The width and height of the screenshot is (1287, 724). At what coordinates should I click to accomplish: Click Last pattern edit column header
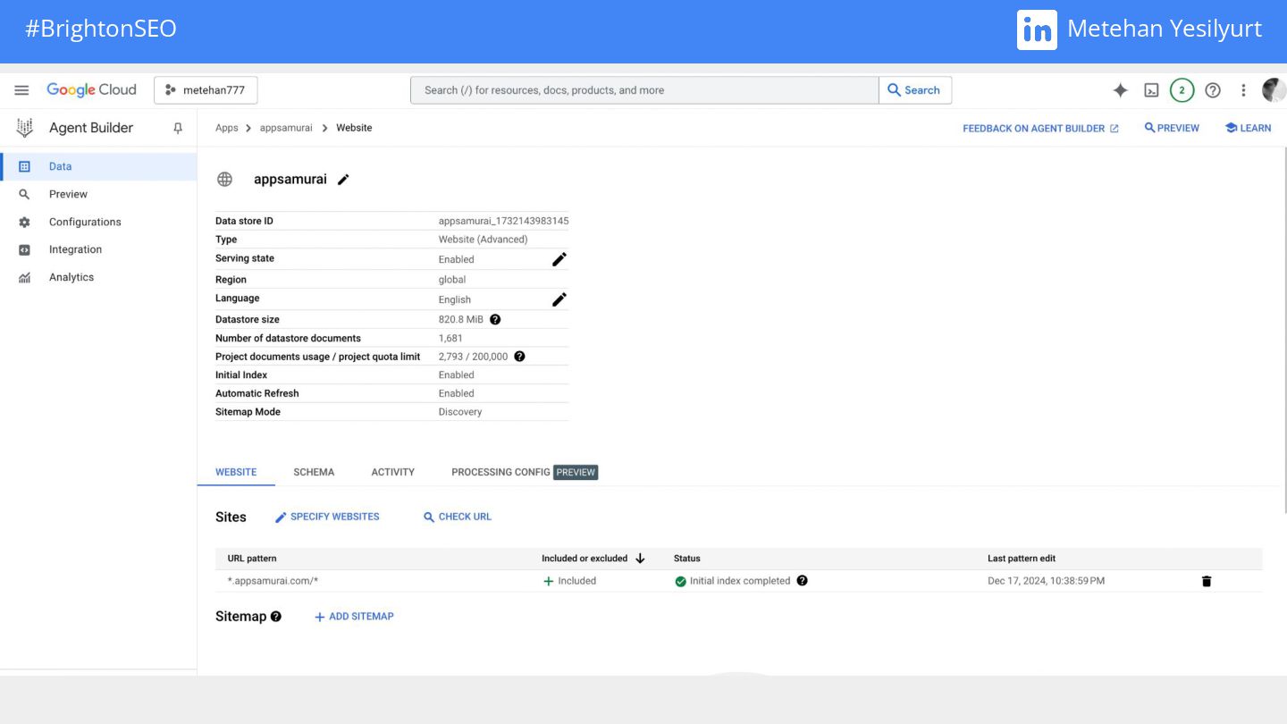(1022, 558)
